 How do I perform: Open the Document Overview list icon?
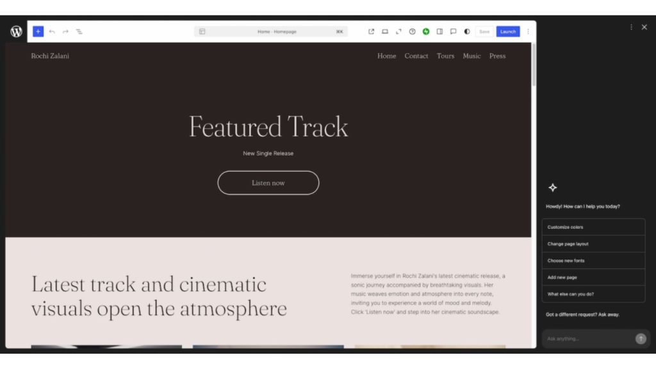[79, 31]
